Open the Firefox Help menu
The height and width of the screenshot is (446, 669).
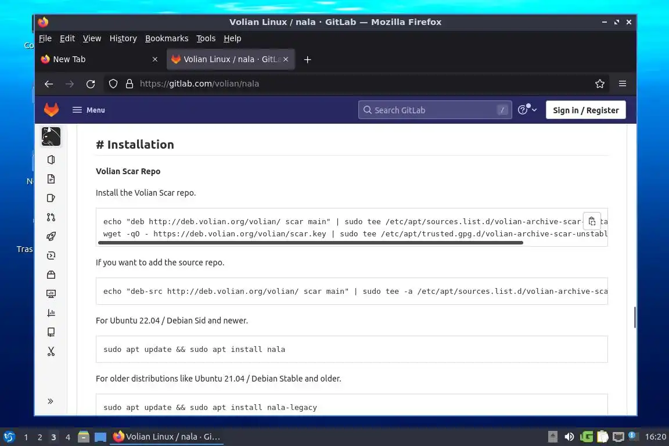point(232,38)
